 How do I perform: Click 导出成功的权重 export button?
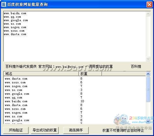pos(45,130)
